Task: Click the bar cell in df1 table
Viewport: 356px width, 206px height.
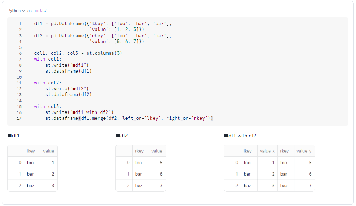Action: click(x=33, y=174)
